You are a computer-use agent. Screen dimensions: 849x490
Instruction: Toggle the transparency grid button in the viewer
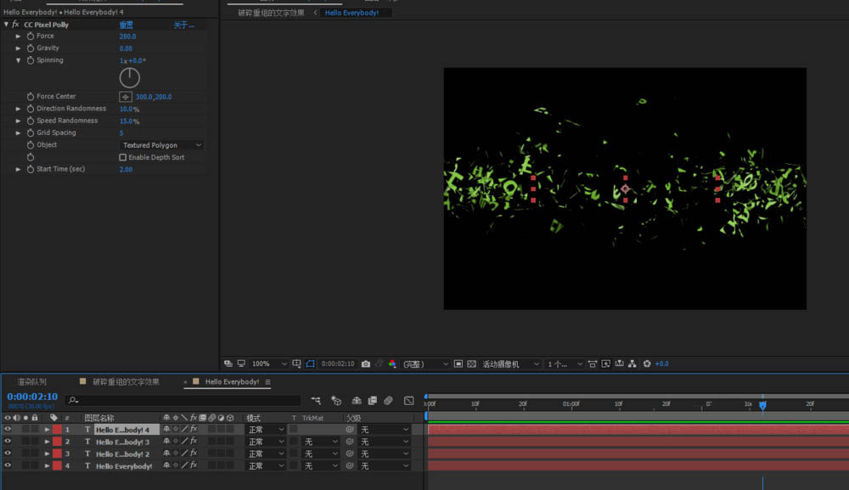(472, 363)
